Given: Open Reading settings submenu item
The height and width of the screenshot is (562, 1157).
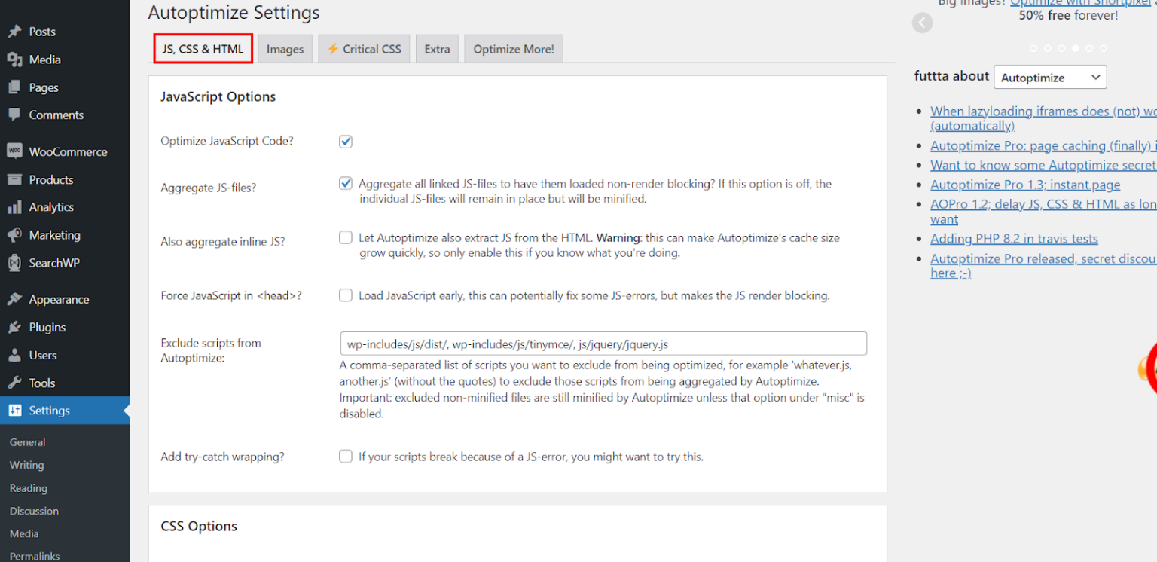Looking at the screenshot, I should click(29, 488).
